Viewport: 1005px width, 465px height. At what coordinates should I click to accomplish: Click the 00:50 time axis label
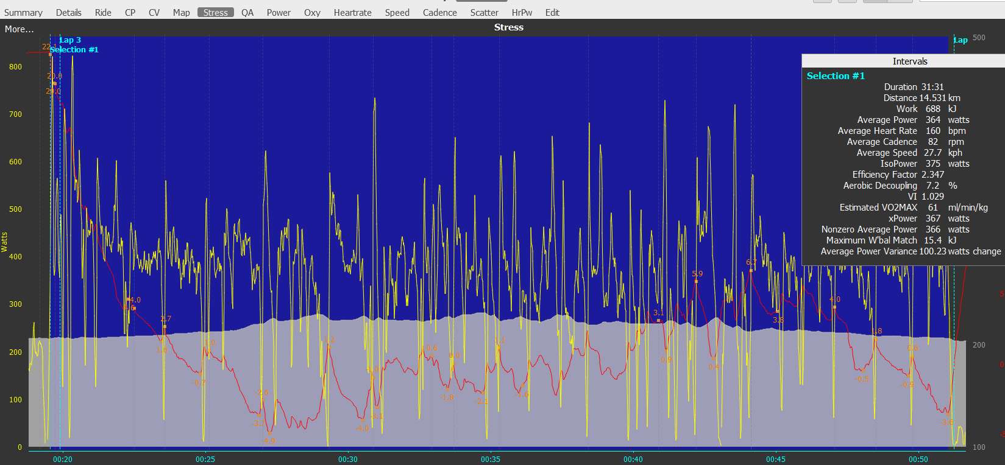pyautogui.click(x=918, y=460)
